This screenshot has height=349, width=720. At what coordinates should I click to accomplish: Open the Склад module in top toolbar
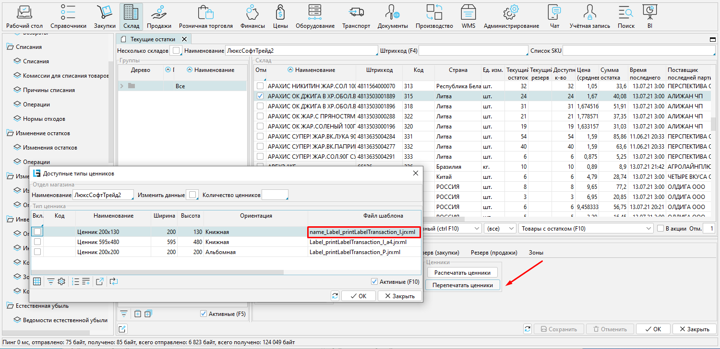pos(131,16)
